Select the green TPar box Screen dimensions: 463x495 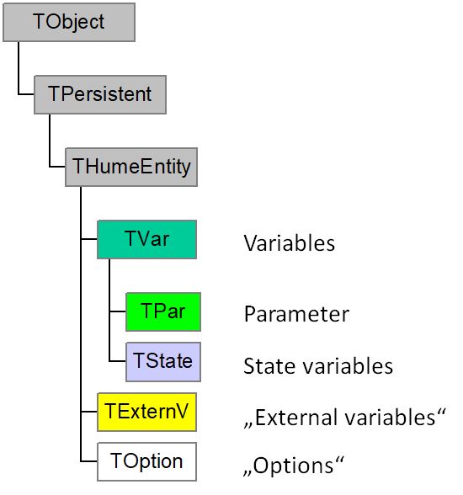(x=163, y=311)
